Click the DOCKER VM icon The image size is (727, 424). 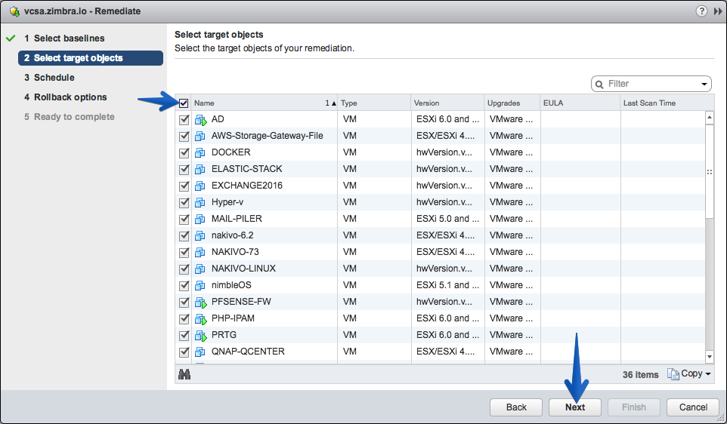200,152
